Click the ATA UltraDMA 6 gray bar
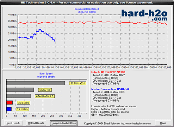Viewport: 174px width, 127px height. click(18, 96)
